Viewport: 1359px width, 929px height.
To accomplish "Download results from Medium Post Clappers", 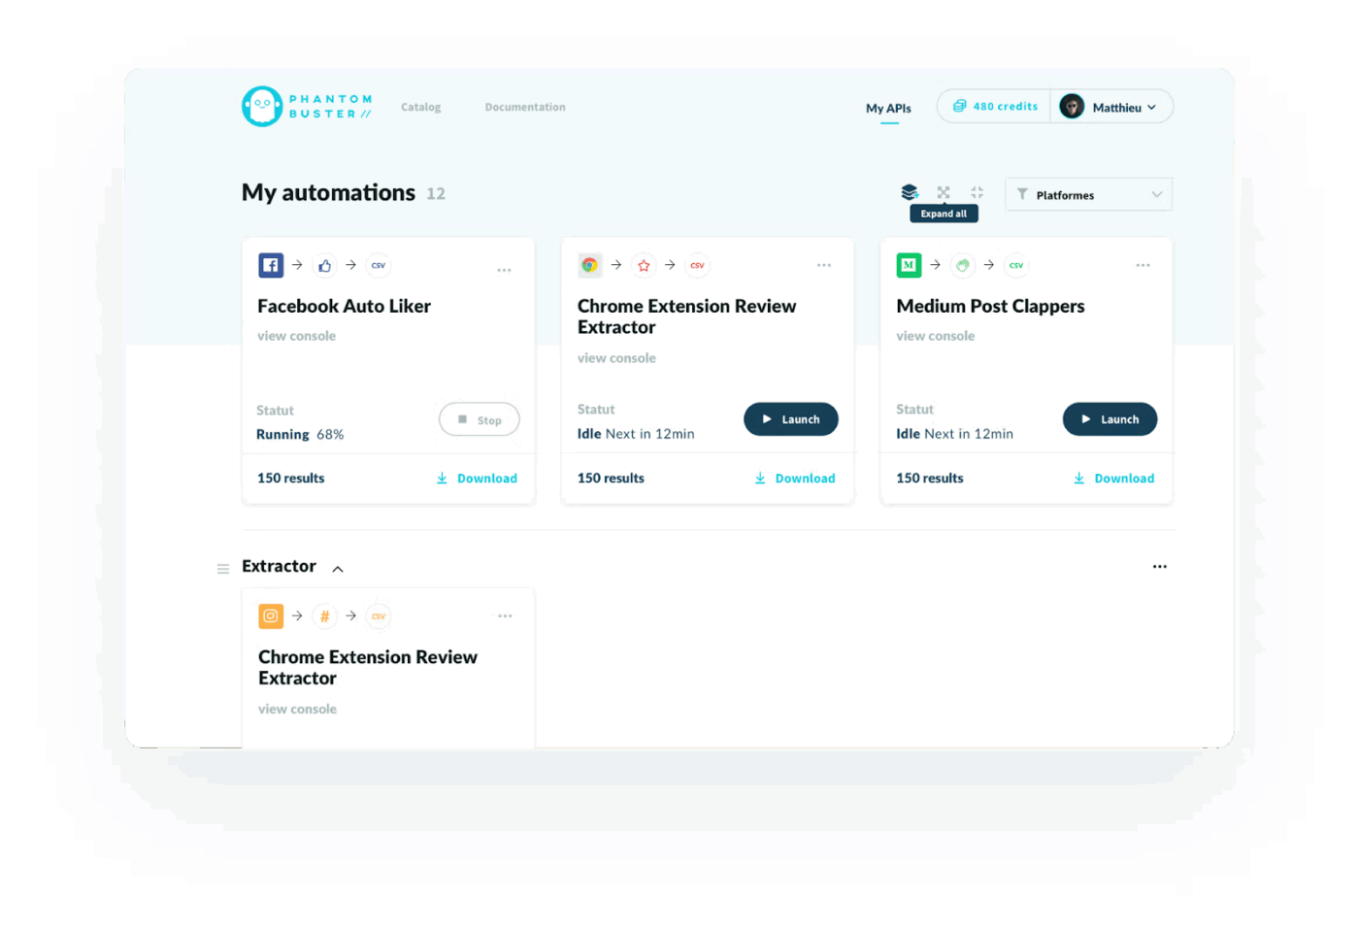I will coord(1114,478).
